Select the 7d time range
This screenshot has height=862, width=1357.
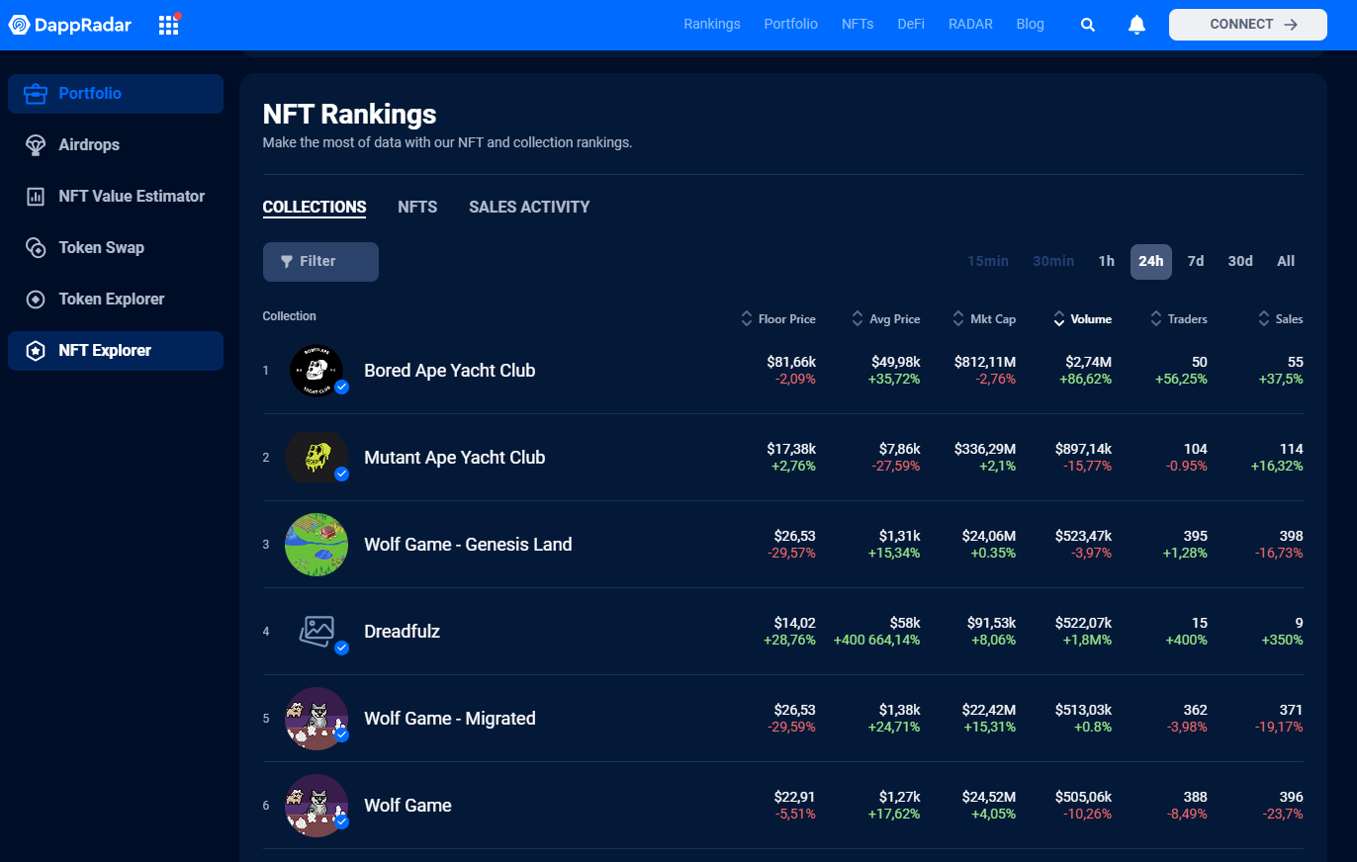pos(1196,262)
